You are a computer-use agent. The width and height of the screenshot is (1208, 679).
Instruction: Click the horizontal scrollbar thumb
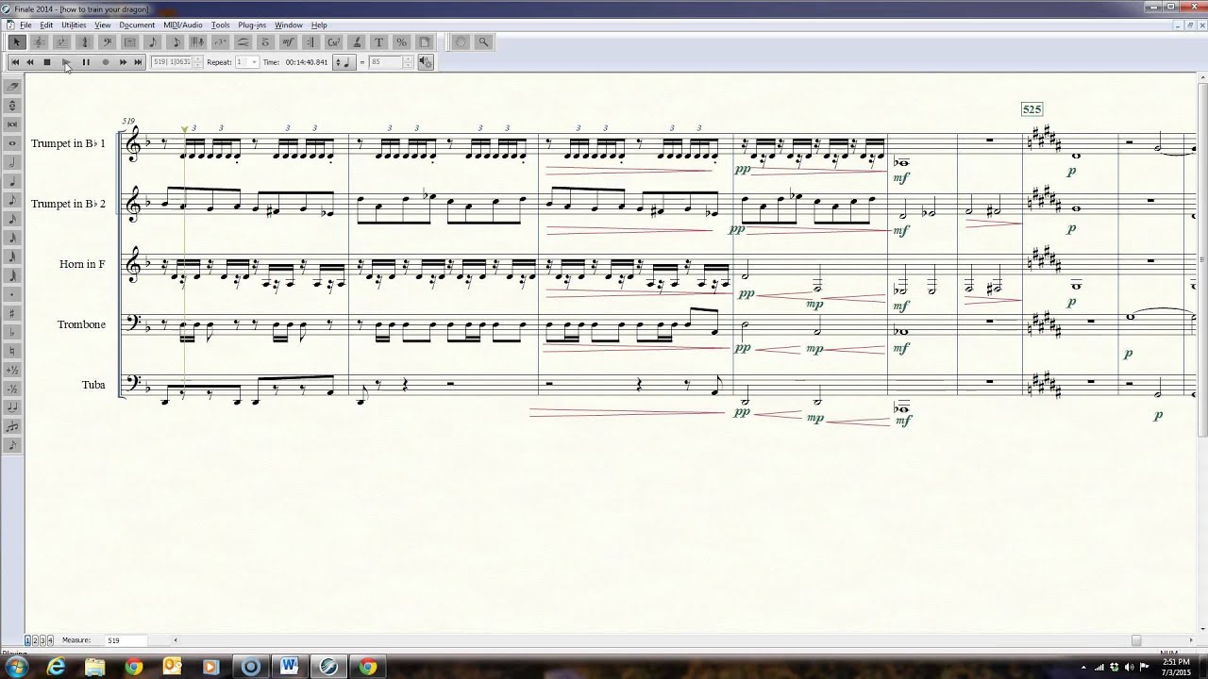point(1136,640)
